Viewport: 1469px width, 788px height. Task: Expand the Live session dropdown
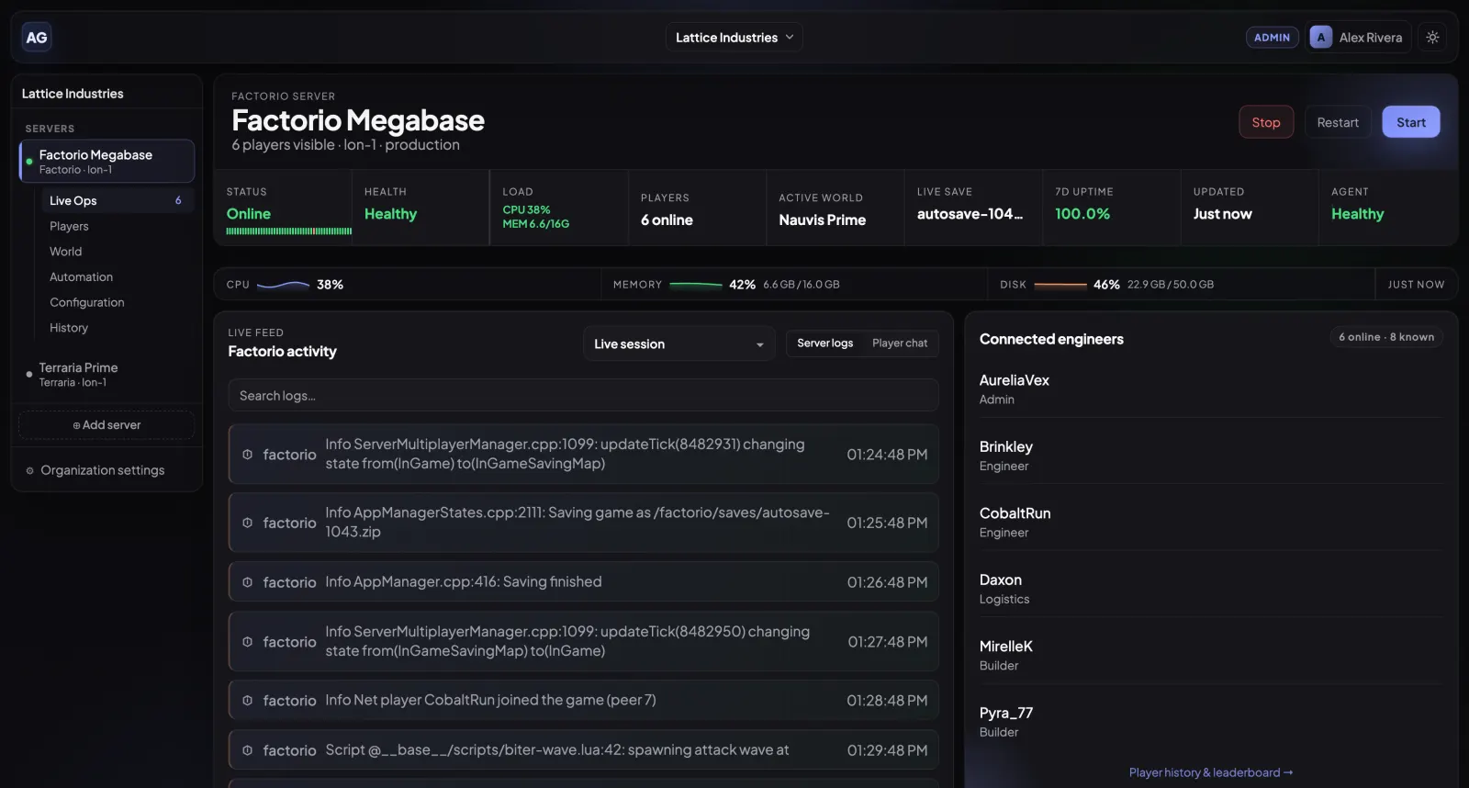pyautogui.click(x=679, y=344)
